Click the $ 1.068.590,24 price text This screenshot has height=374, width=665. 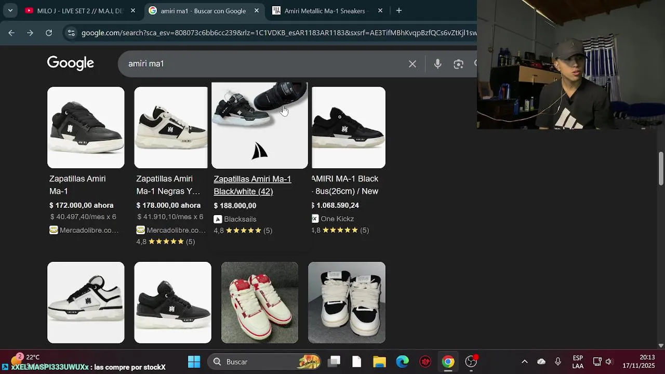click(x=336, y=205)
